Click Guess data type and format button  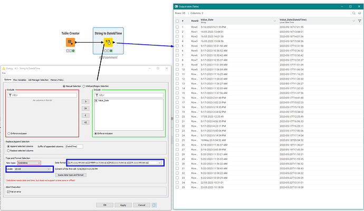click(x=71, y=175)
